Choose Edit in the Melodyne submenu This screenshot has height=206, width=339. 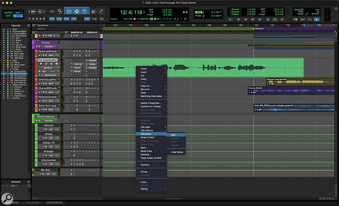pos(176,135)
